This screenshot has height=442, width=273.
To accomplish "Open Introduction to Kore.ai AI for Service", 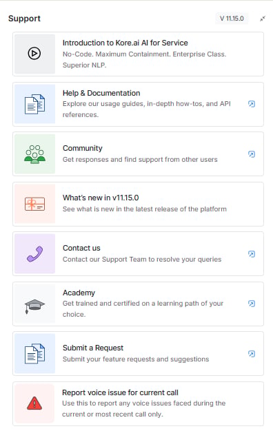I will tap(125, 43).
